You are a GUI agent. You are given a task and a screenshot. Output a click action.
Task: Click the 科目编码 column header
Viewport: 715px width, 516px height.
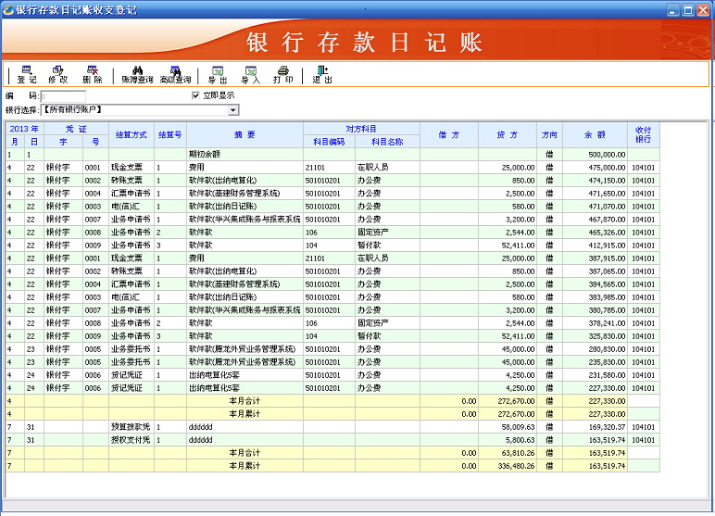329,142
